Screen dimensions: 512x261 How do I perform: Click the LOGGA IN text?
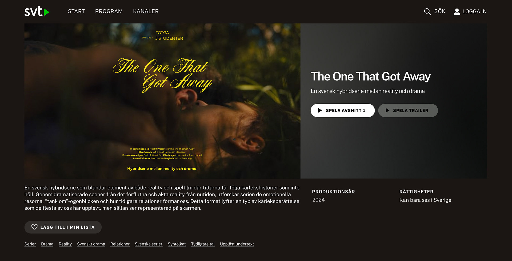pos(474,11)
